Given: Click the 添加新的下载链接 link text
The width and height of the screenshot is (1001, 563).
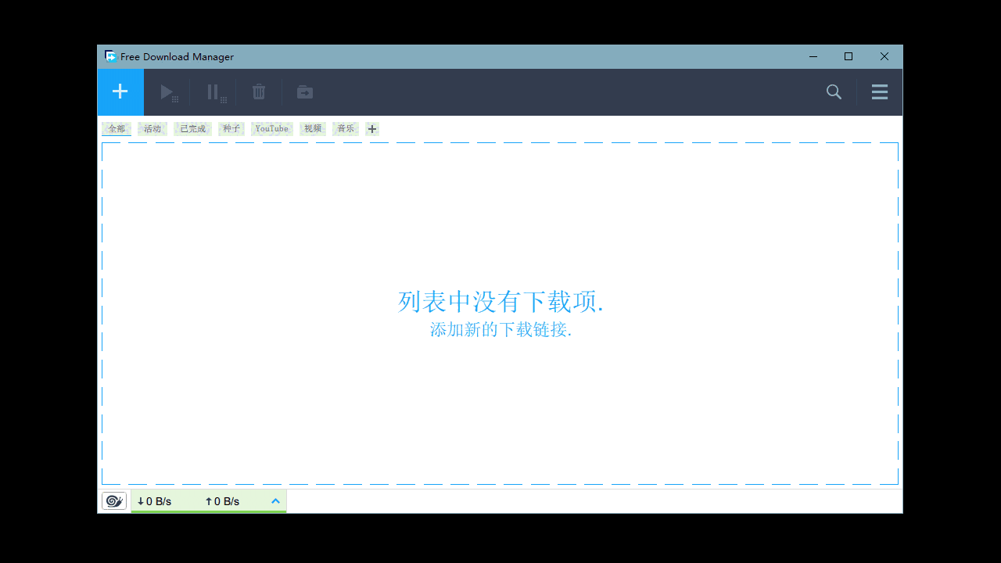Looking at the screenshot, I should click(x=500, y=330).
